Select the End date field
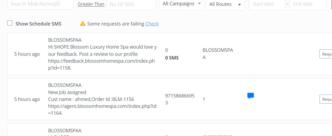 click(x=308, y=4)
